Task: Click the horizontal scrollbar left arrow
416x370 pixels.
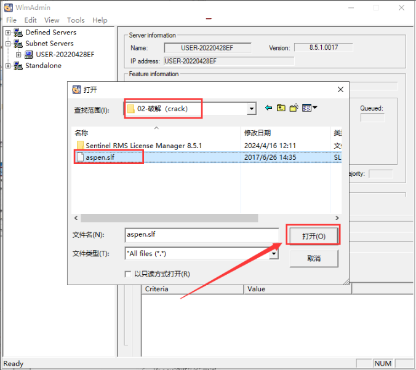Action: point(76,218)
